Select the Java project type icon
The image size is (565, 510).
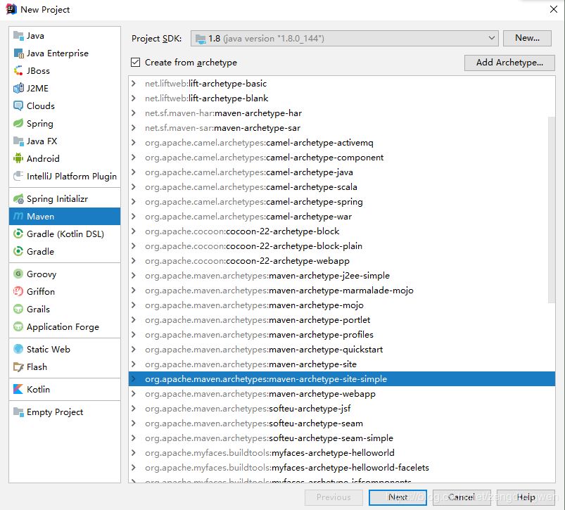18,35
